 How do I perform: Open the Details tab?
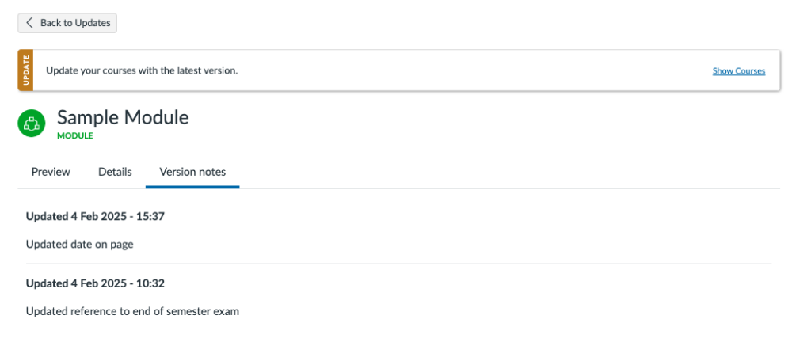tap(115, 172)
